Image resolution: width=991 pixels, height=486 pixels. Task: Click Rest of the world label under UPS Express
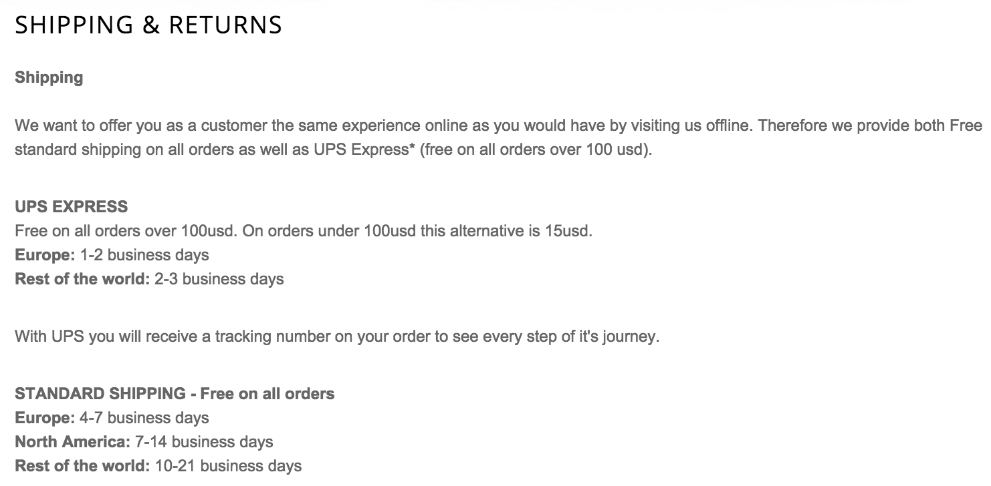pos(82,278)
